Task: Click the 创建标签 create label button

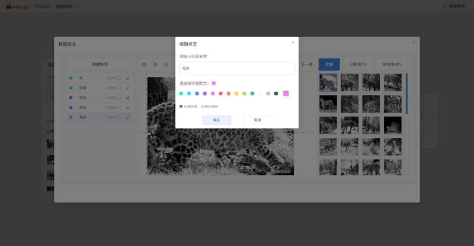Action: [100, 64]
